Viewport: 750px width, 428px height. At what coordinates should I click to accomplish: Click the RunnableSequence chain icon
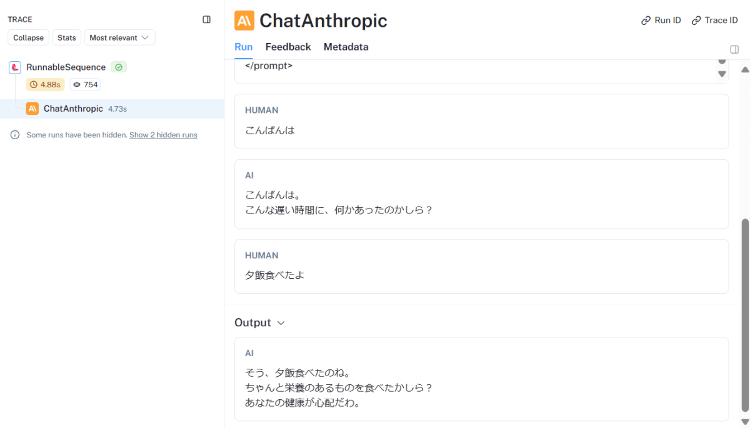click(x=15, y=67)
